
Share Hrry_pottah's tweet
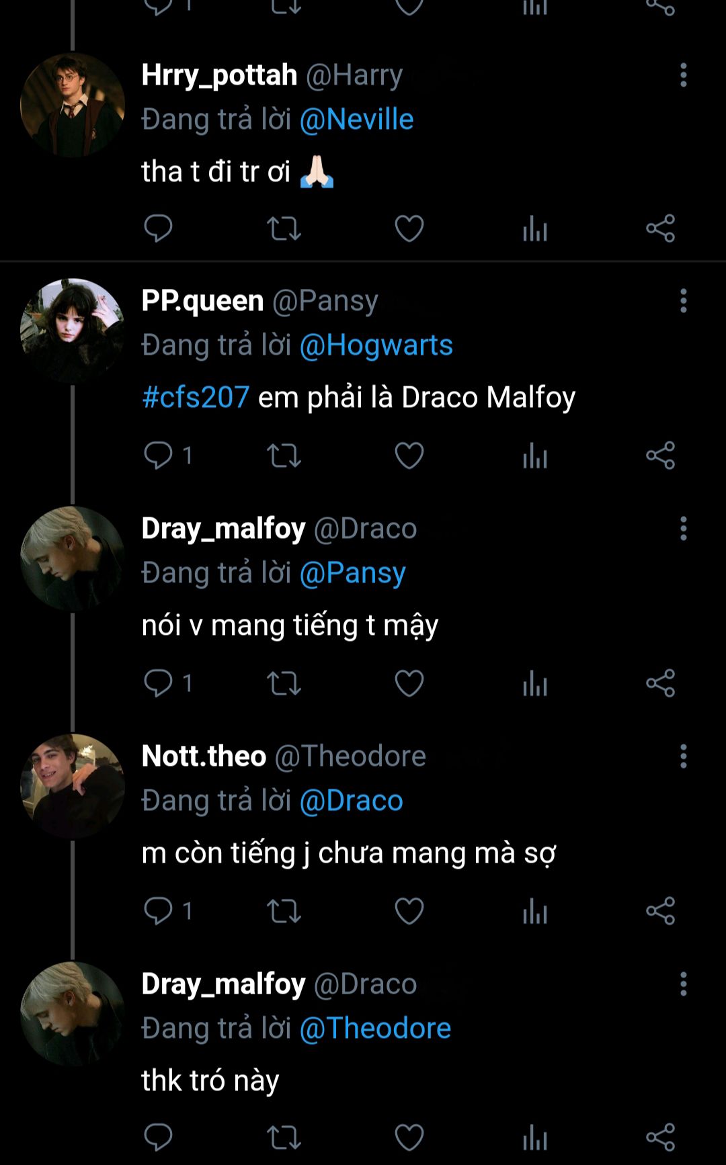point(660,228)
